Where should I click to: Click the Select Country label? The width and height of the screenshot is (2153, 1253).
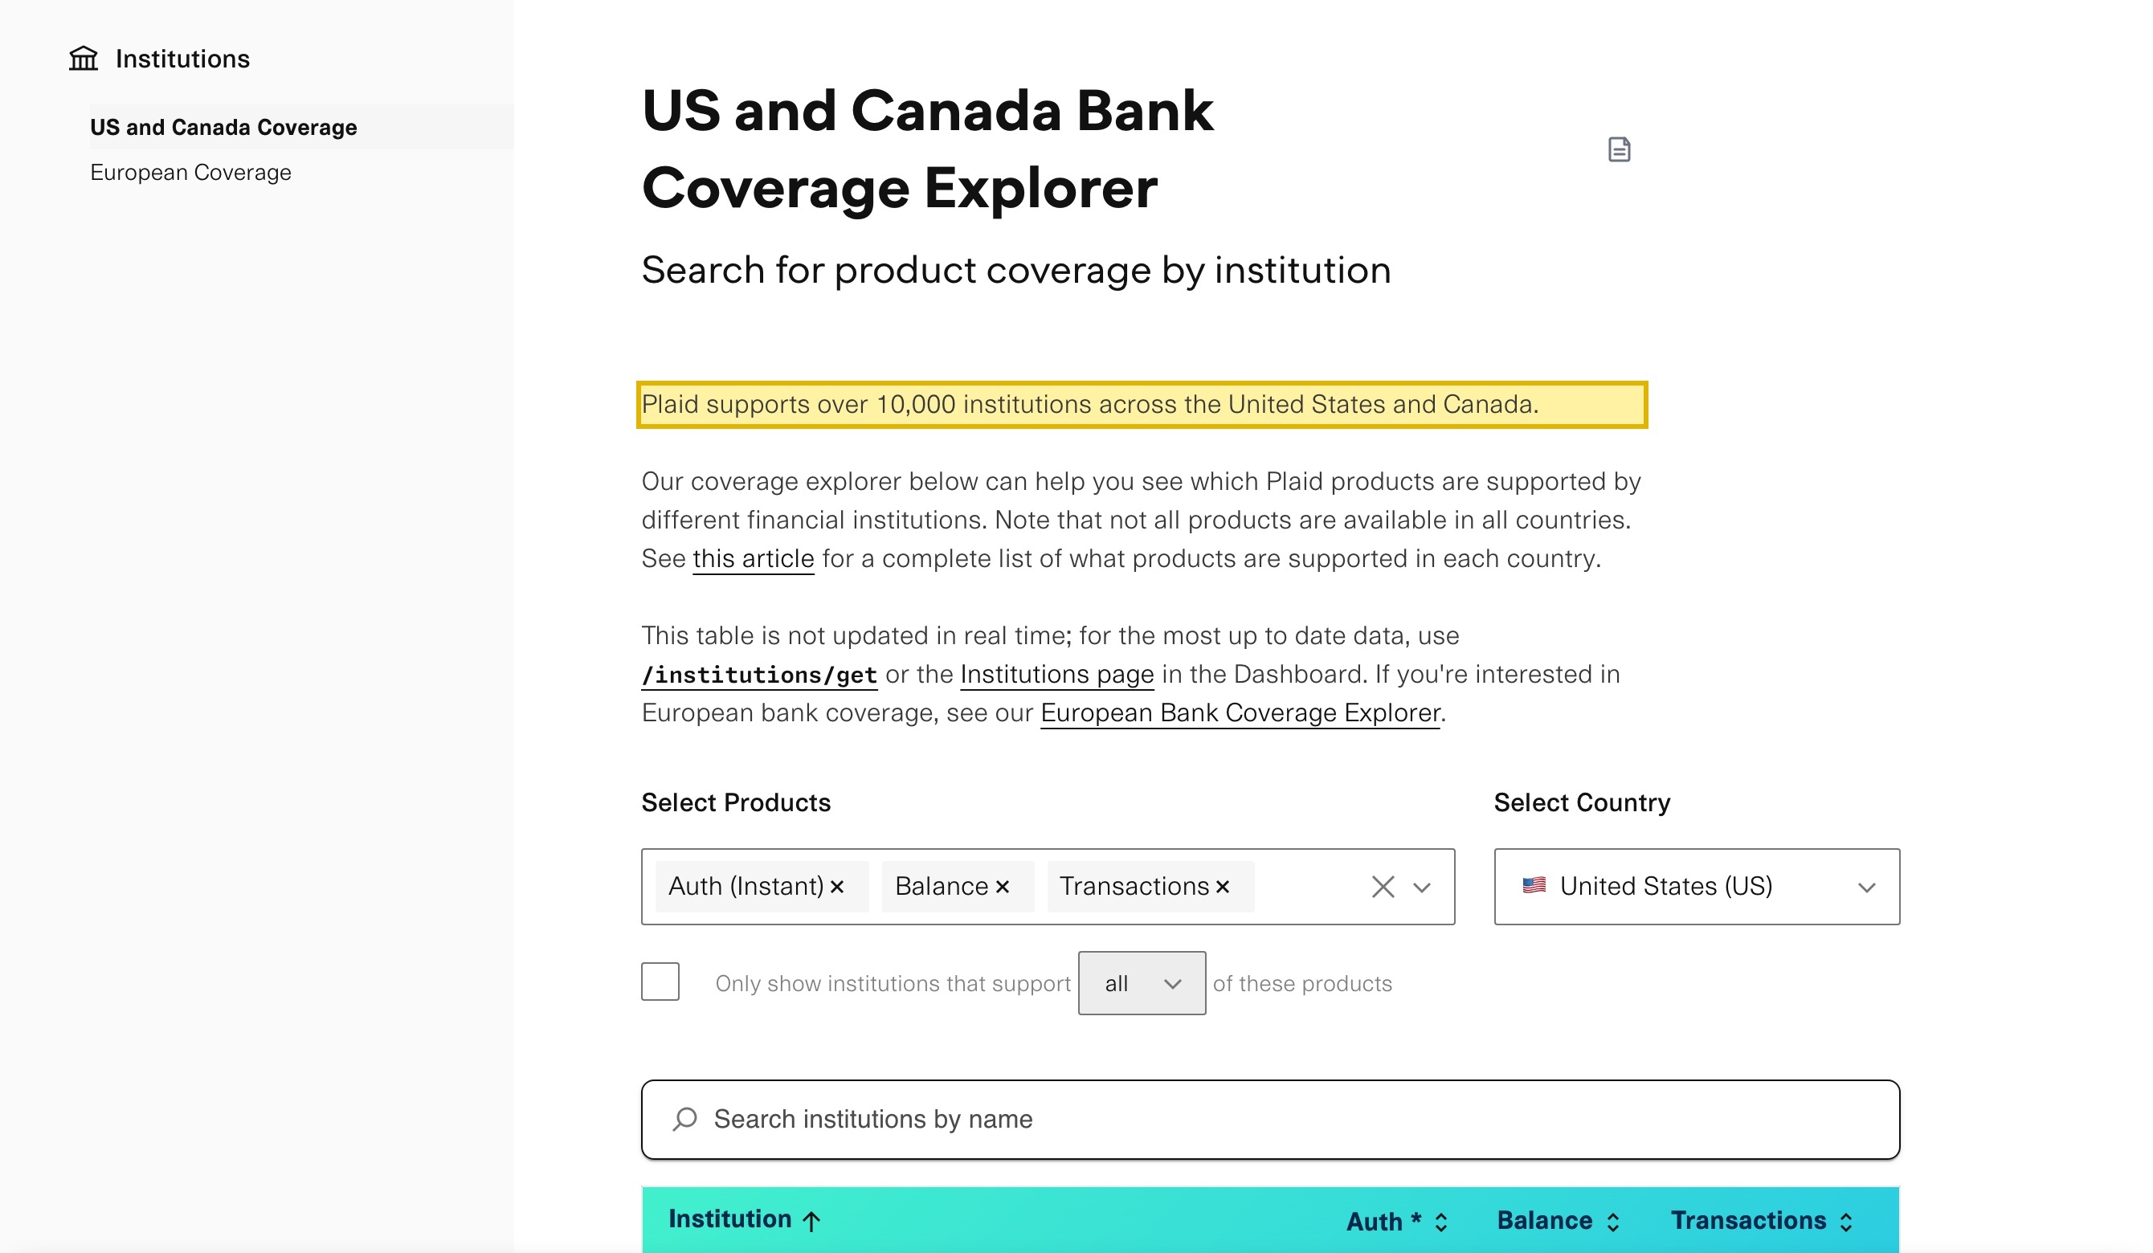pyautogui.click(x=1582, y=803)
